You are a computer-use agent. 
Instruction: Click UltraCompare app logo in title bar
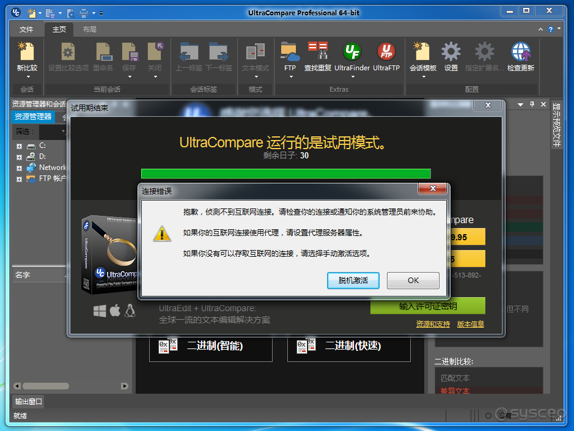pyautogui.click(x=16, y=13)
